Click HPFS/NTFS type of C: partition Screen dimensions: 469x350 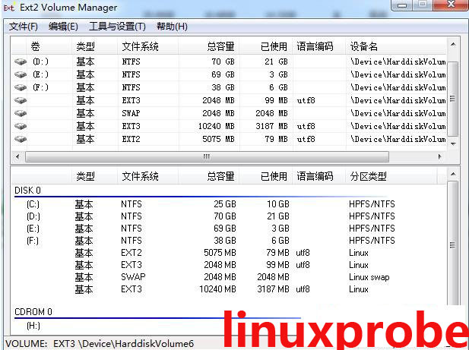click(372, 204)
